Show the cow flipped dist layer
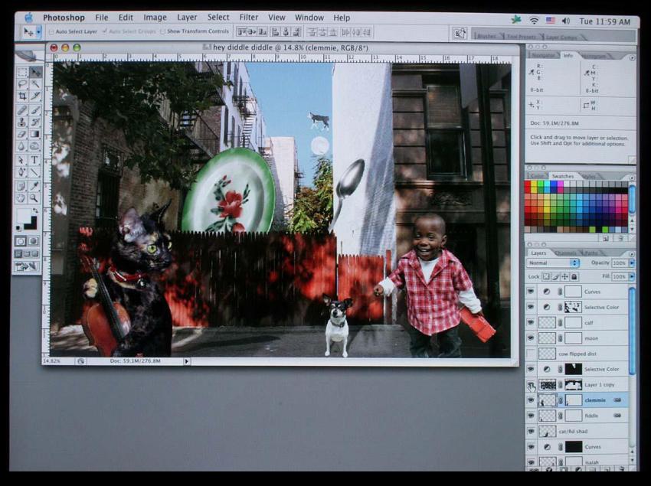 click(530, 354)
